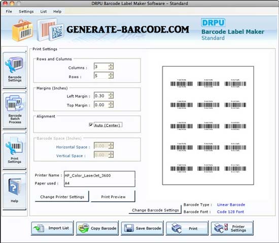279x243 pixels.
Task: Toggle the Auto (Center) alignment checkbox
Action: point(91,124)
